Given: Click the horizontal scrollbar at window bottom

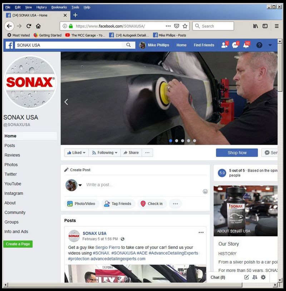Looking at the screenshot, I should [125, 285].
